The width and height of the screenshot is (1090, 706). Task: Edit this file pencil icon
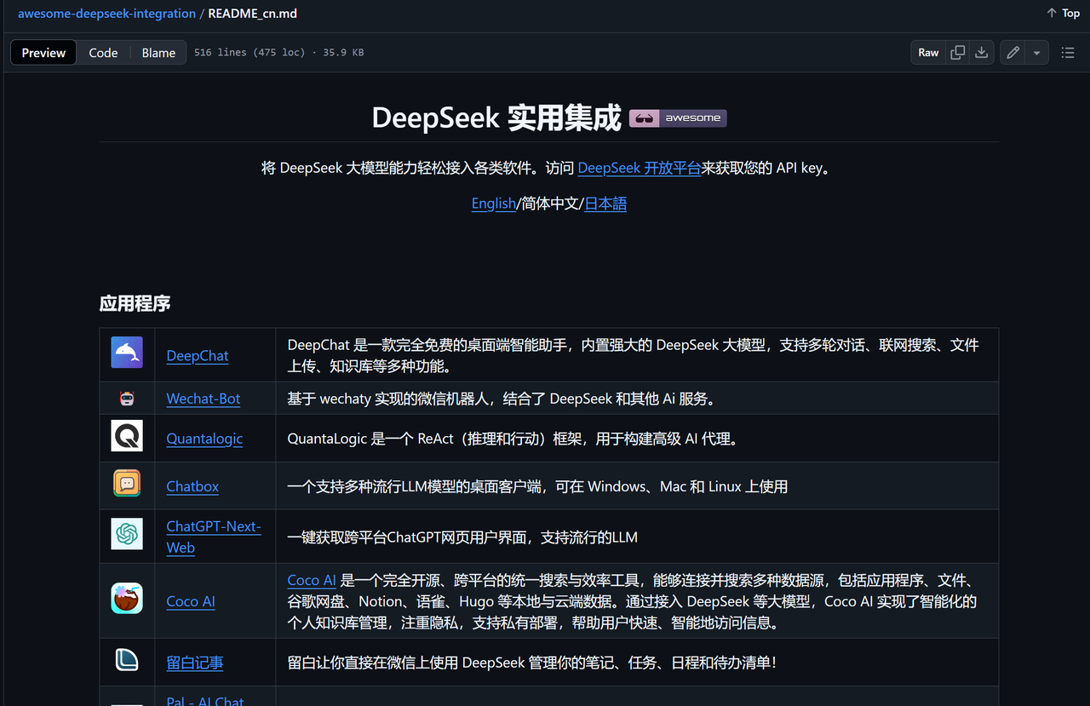pyautogui.click(x=1013, y=53)
